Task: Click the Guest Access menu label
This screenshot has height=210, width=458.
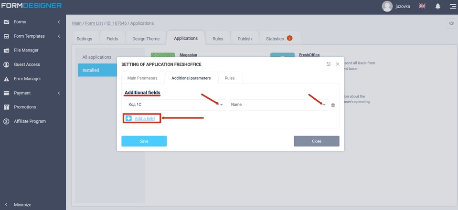Action: pos(27,64)
